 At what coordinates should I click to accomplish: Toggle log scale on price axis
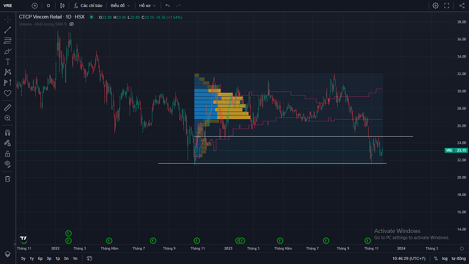coord(444,258)
